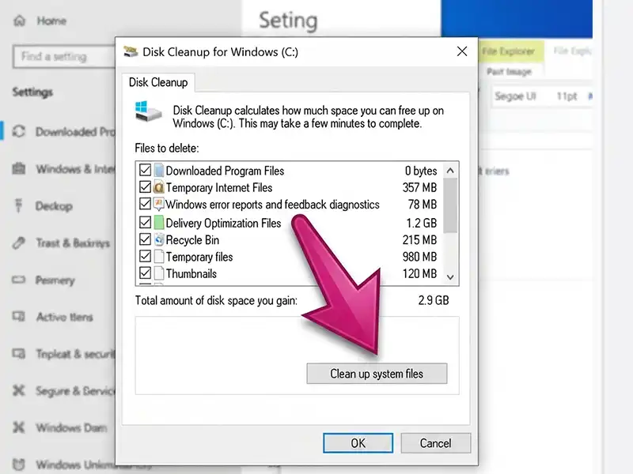Click the Clean up system files button

coord(377,374)
